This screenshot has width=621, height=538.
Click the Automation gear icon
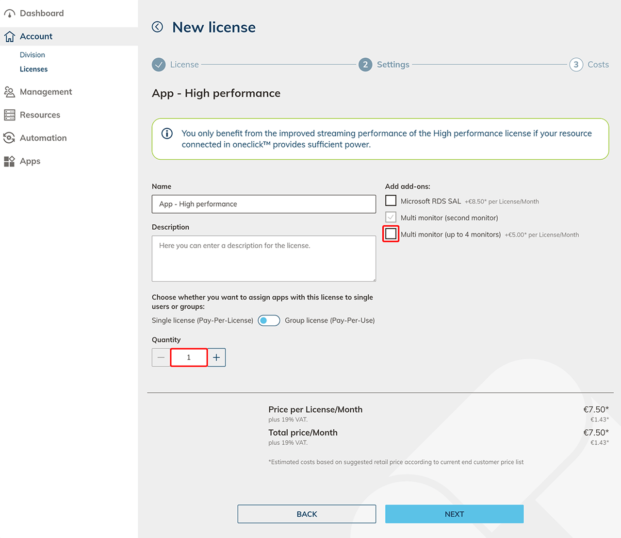click(9, 138)
